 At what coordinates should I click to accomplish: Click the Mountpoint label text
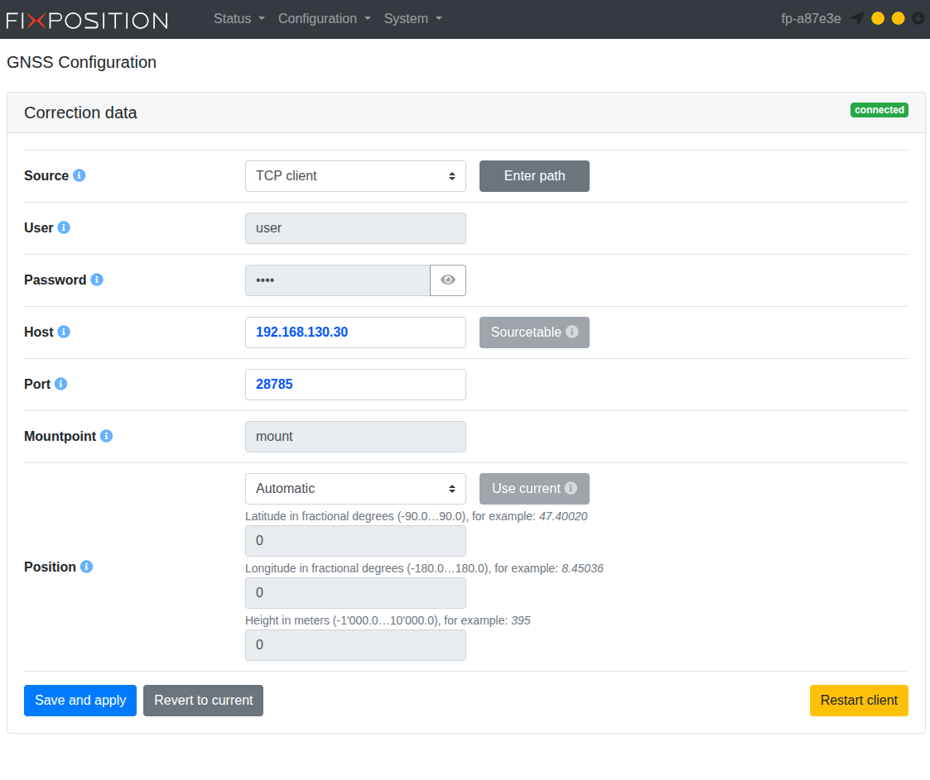[60, 437]
